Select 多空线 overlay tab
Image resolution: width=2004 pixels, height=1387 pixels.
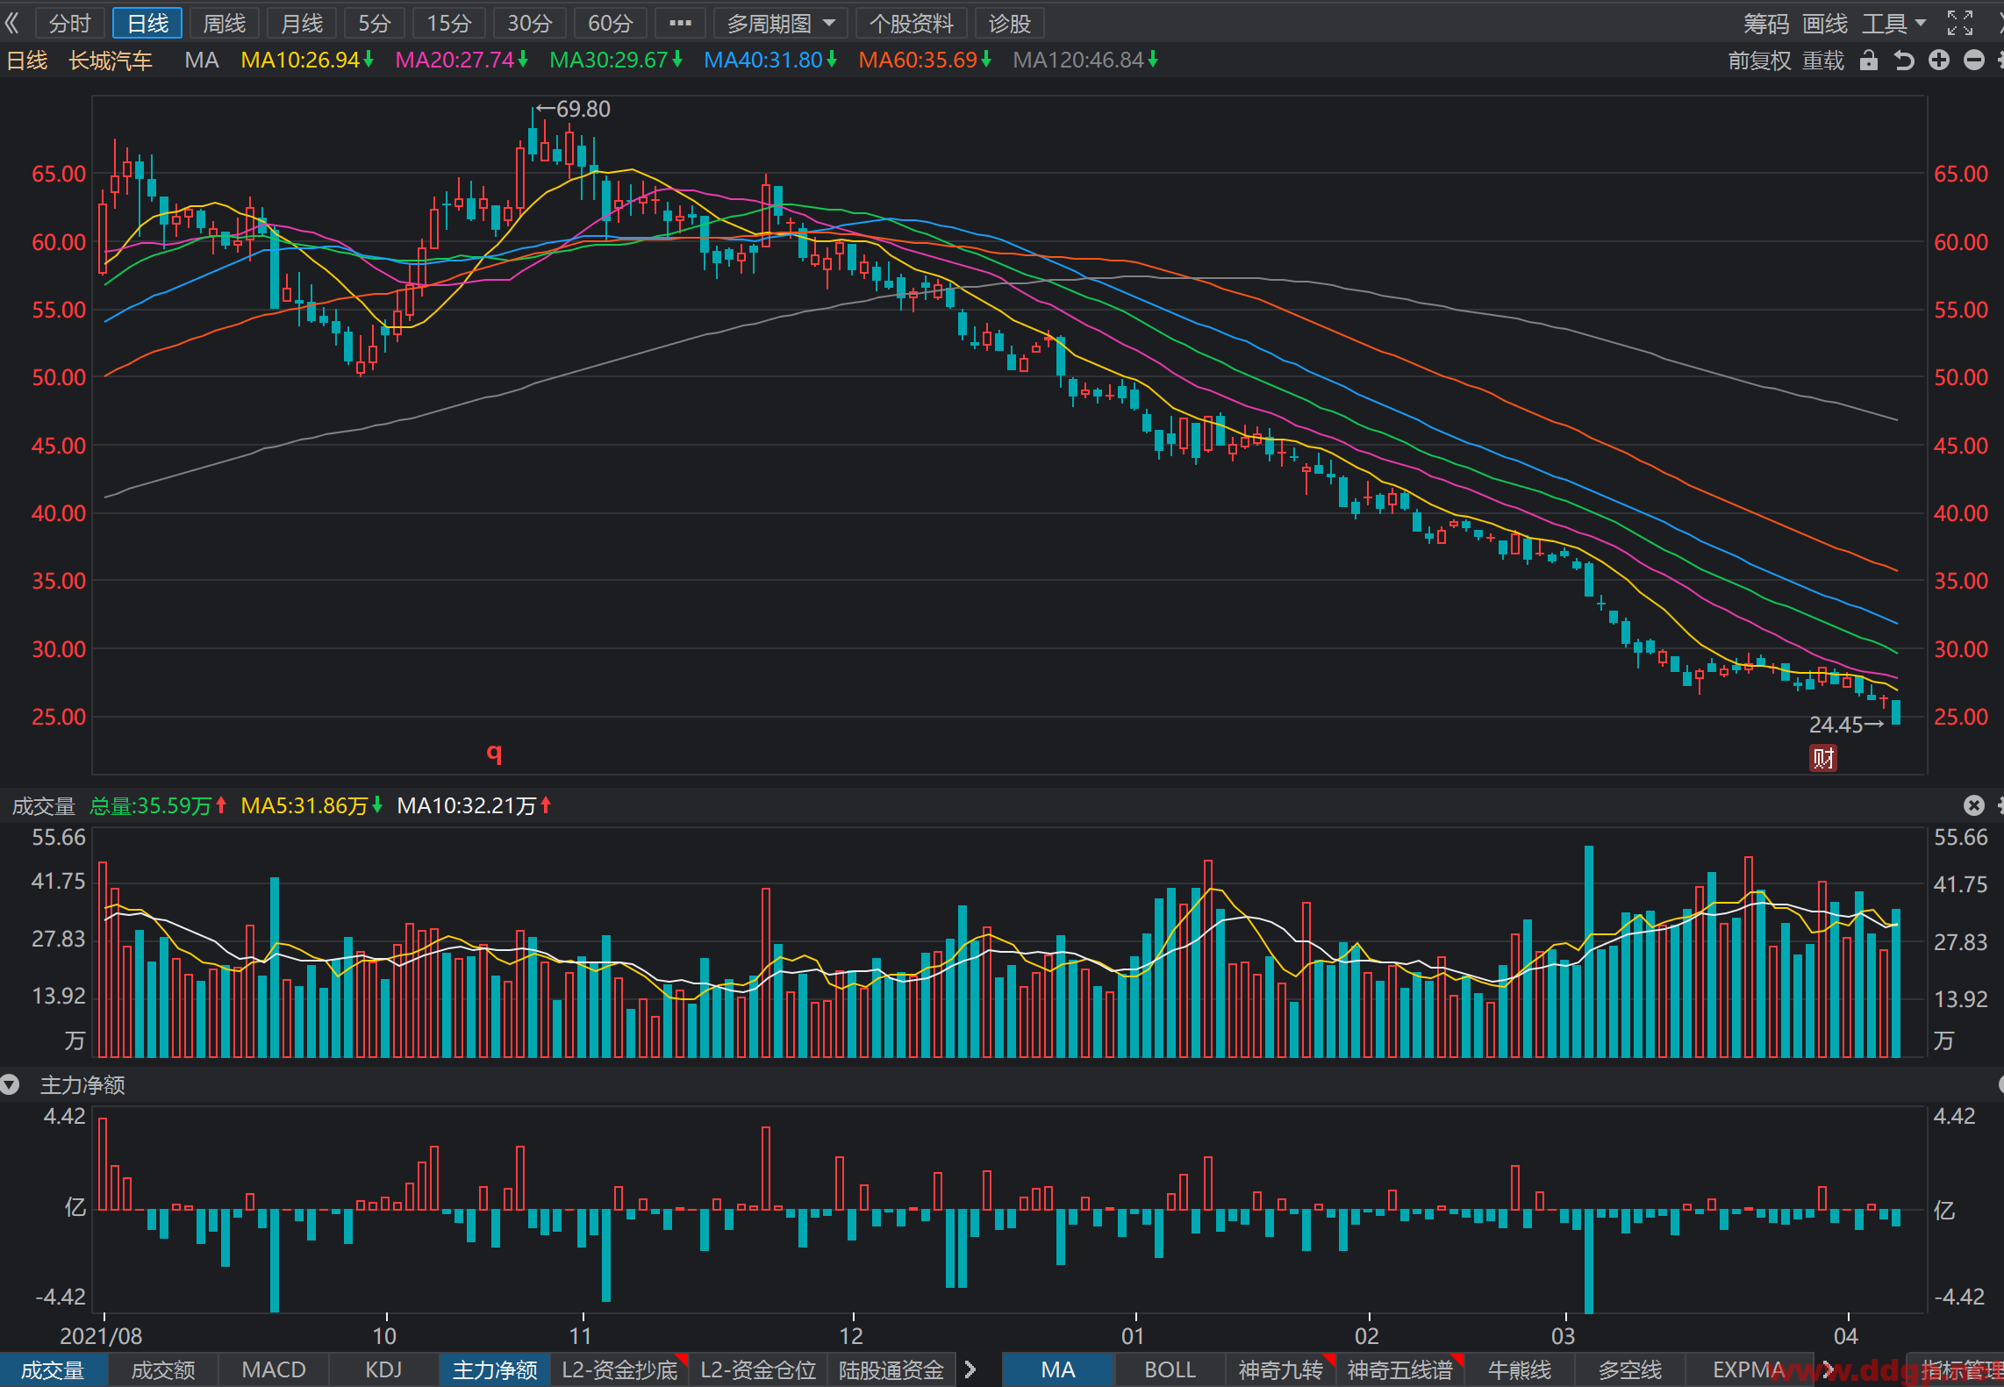point(1630,1370)
